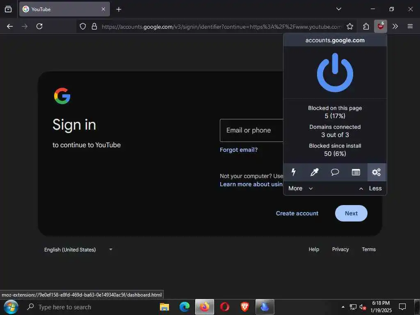The image size is (420, 315).
Task: Select the YouTube browser tab
Action: [64, 9]
